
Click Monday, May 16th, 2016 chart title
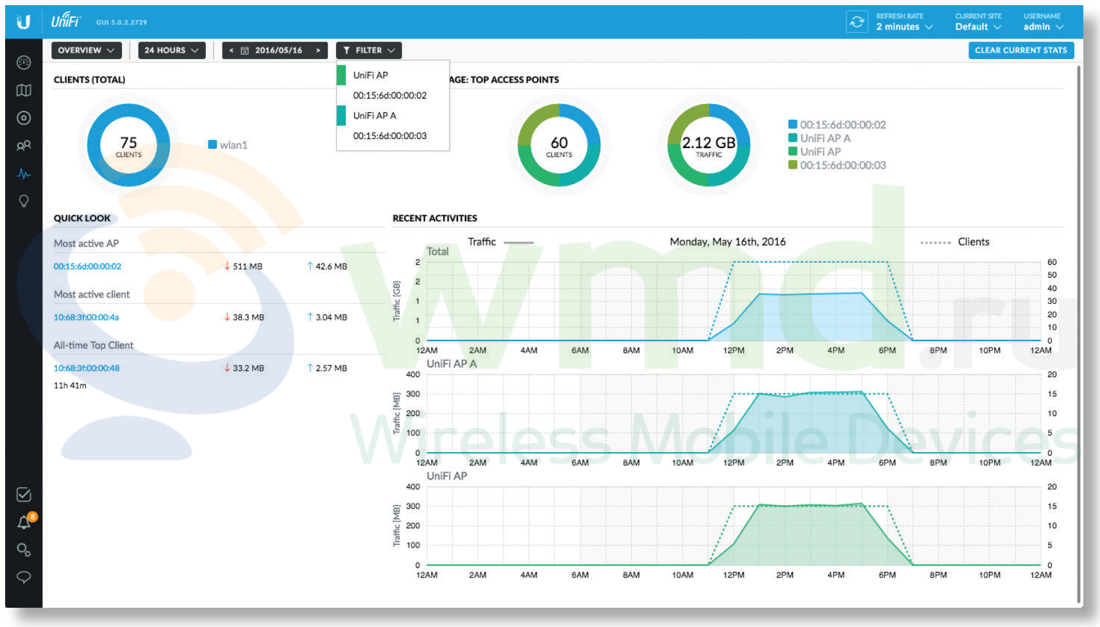[x=727, y=242]
